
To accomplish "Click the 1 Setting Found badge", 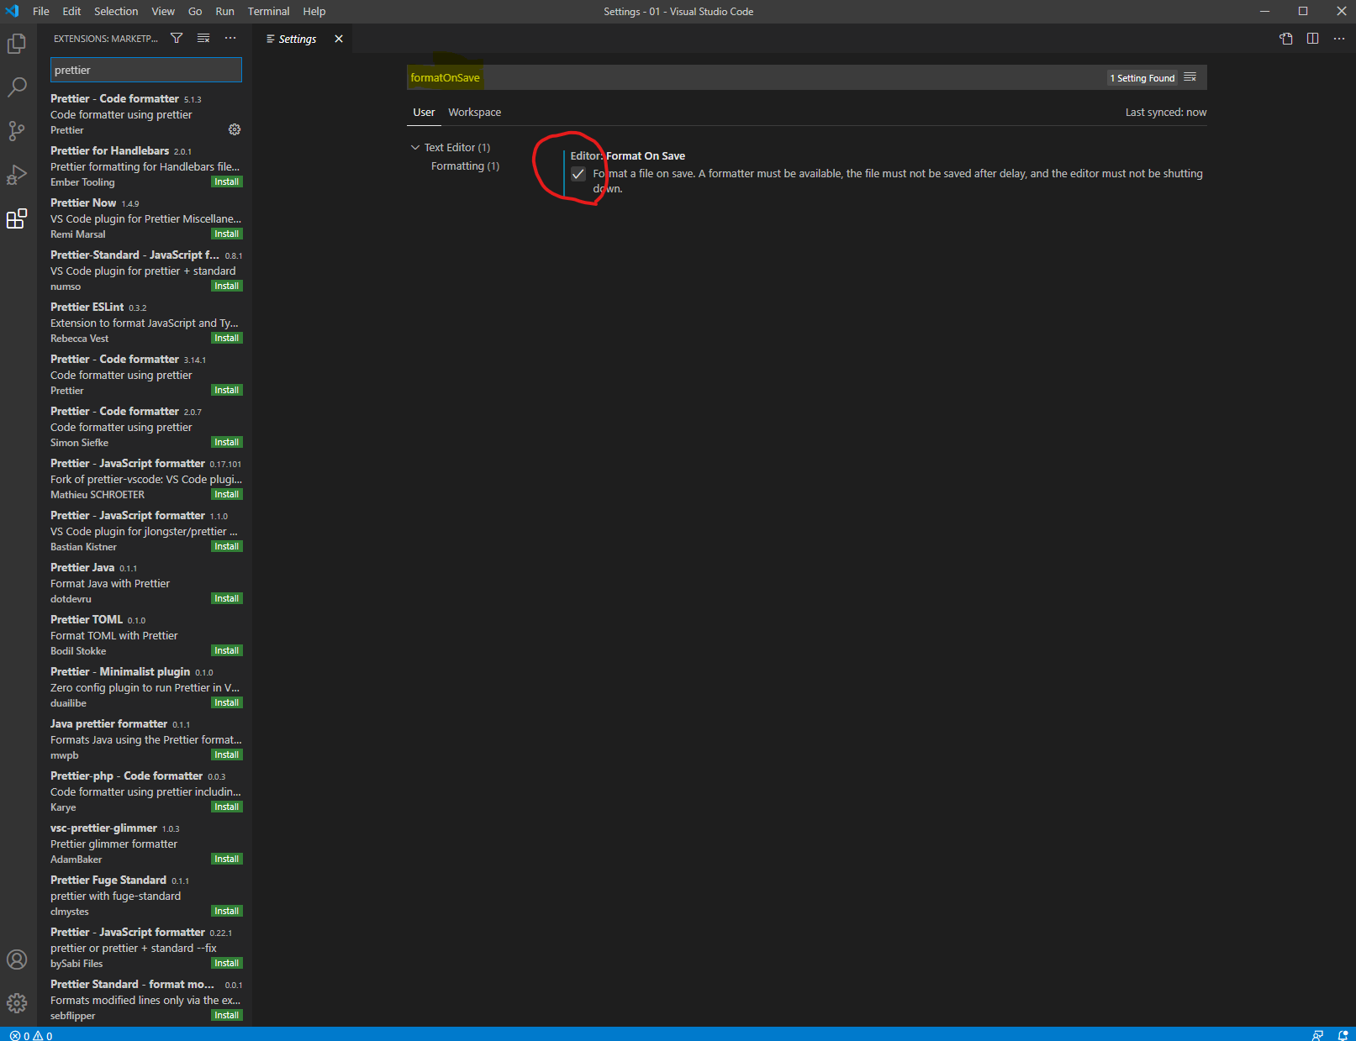I will [1142, 78].
